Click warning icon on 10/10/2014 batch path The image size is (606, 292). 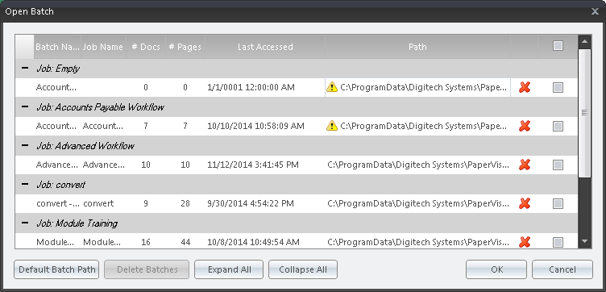click(332, 126)
